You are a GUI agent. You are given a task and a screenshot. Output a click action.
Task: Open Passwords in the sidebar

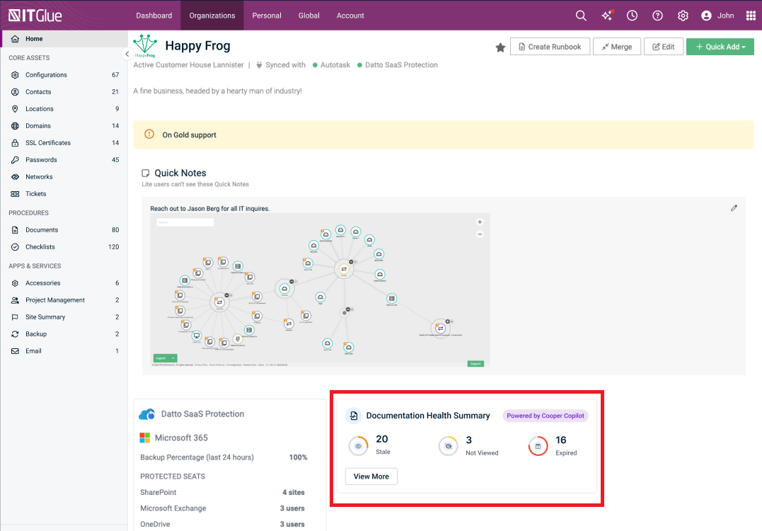tap(64, 160)
